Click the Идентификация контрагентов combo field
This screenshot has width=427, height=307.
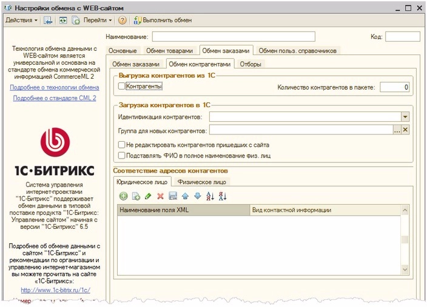click(x=305, y=117)
